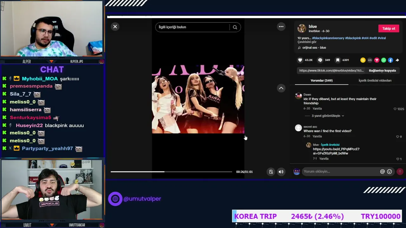This screenshot has height=228, width=406.
Task: Click the @umutvalper handle text
Action: [x=142, y=199]
